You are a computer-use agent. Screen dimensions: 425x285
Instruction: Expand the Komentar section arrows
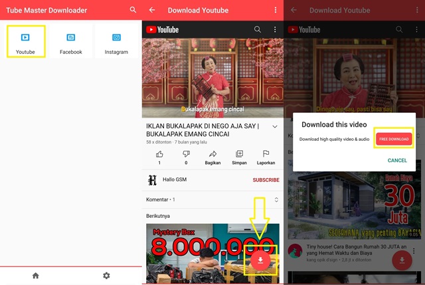click(x=276, y=200)
